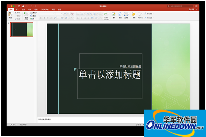Collapse the ribbon with chevron

196,10
